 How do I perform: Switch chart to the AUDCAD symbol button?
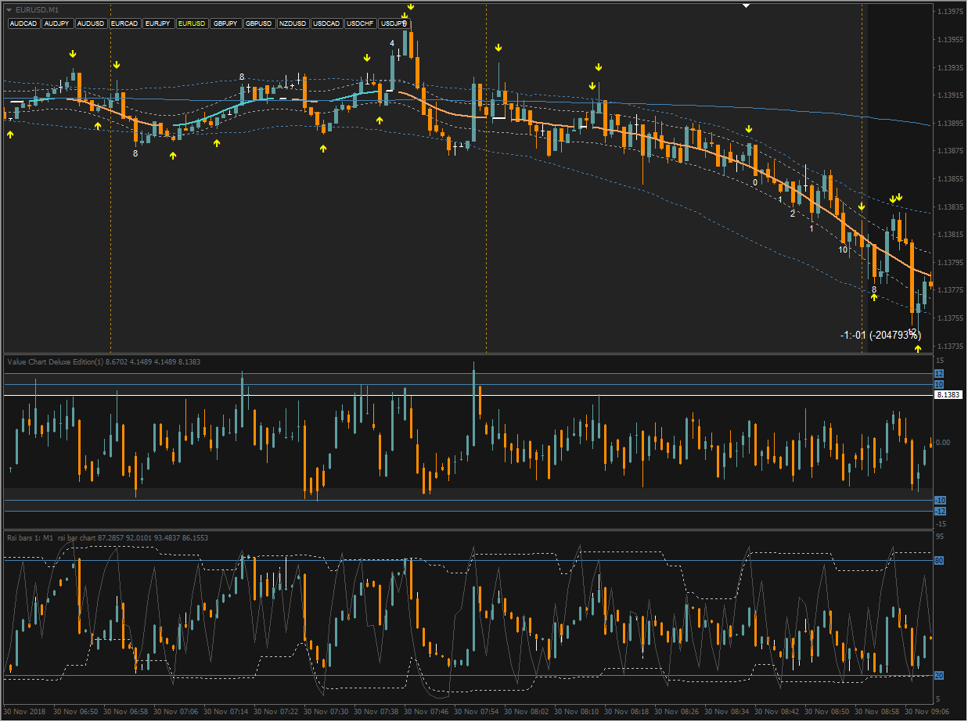click(x=23, y=23)
